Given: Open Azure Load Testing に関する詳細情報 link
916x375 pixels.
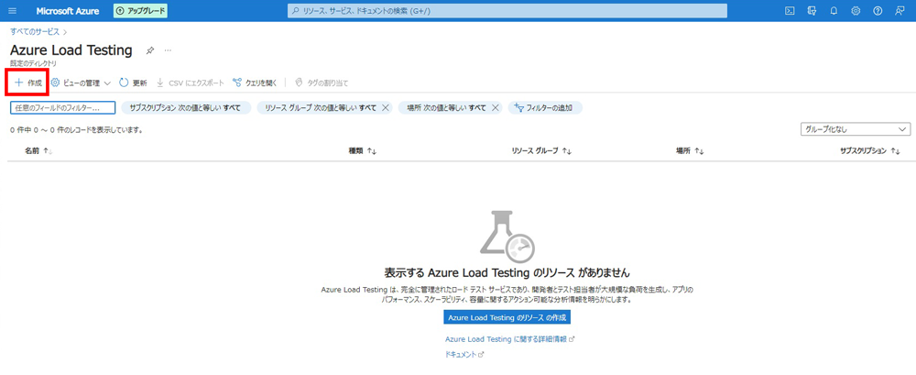Looking at the screenshot, I should coord(510,338).
